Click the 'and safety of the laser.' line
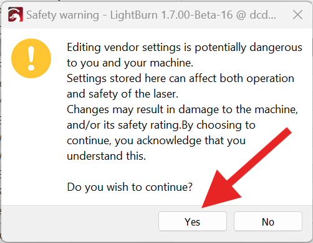 [x=123, y=94]
